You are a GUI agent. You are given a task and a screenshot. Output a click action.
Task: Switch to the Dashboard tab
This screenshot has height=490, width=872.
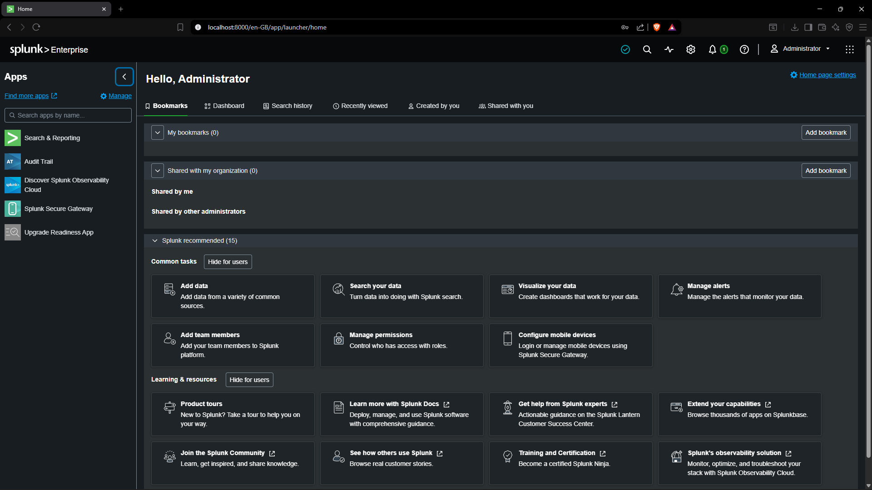pyautogui.click(x=224, y=106)
